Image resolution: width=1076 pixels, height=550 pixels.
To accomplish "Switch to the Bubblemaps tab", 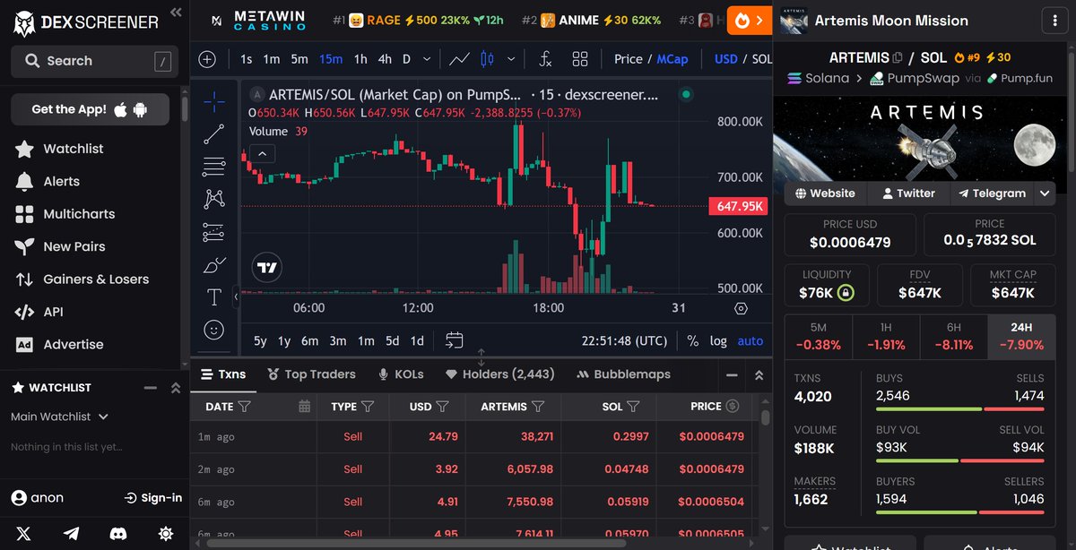I will coord(623,374).
